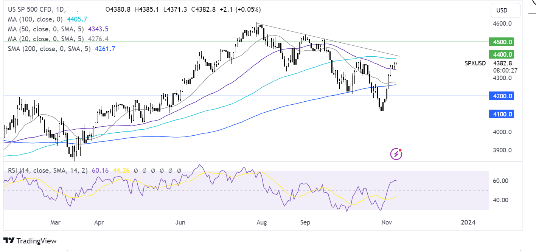Viewport: 536px width, 251px height.
Task: Open the TradingView logo link
Action: pyautogui.click(x=30, y=241)
